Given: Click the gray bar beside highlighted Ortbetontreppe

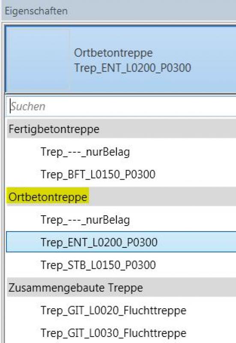Looking at the screenshot, I should tap(163, 197).
